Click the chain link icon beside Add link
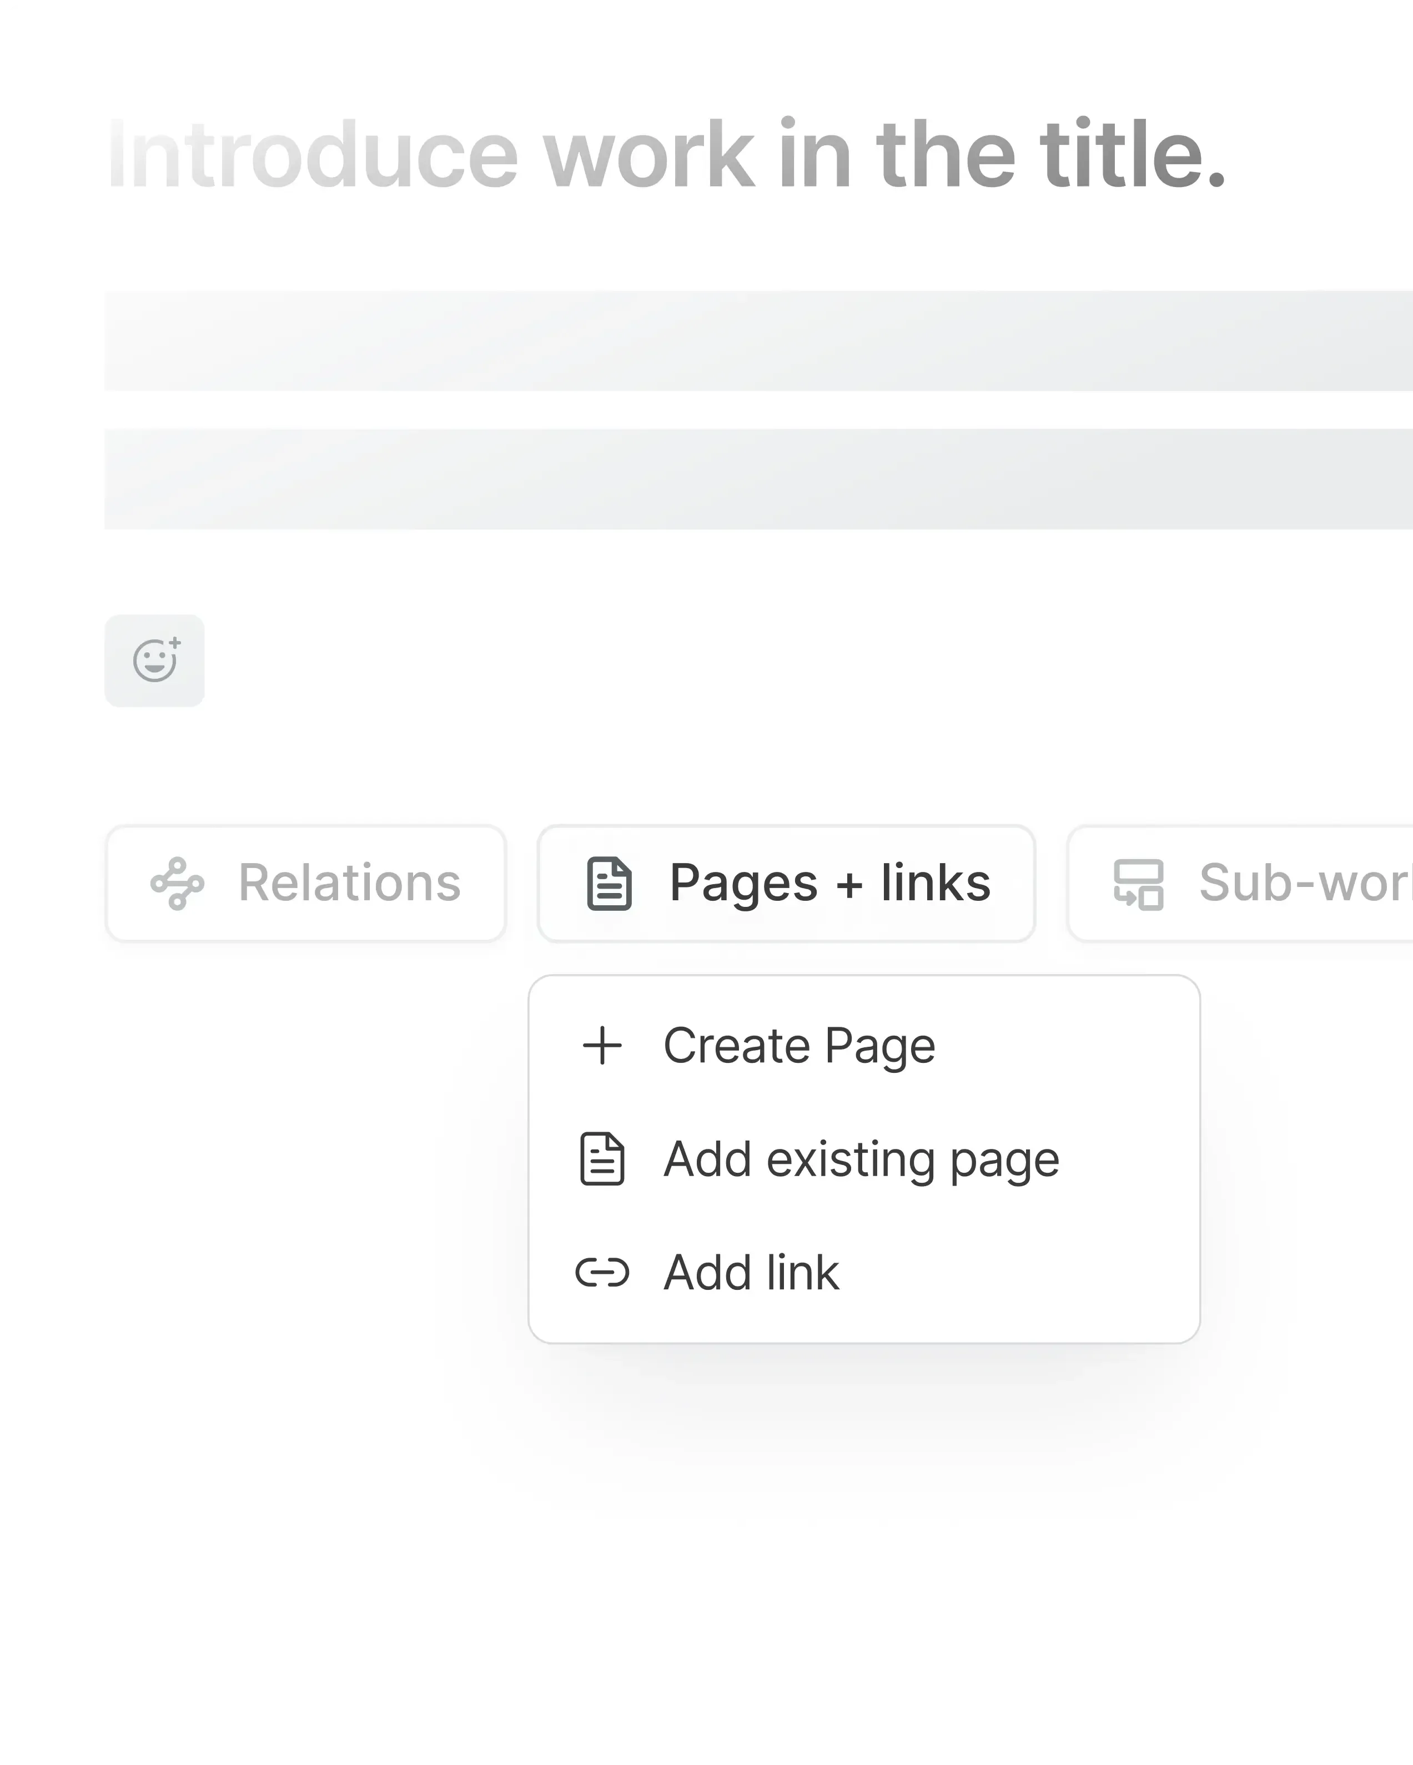This screenshot has width=1413, height=1765. point(602,1273)
